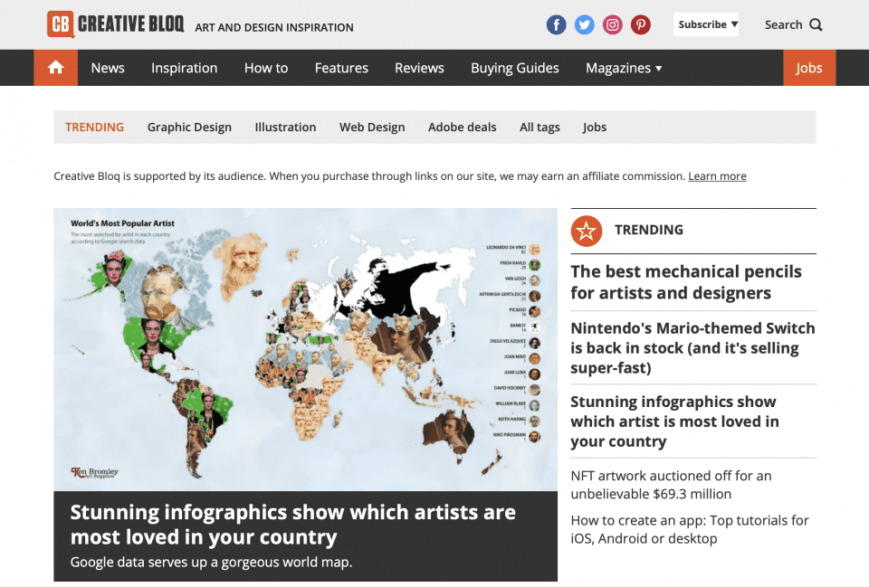Screen dimensions: 869x587
Task: Click the orange Jobs button
Action: [808, 67]
